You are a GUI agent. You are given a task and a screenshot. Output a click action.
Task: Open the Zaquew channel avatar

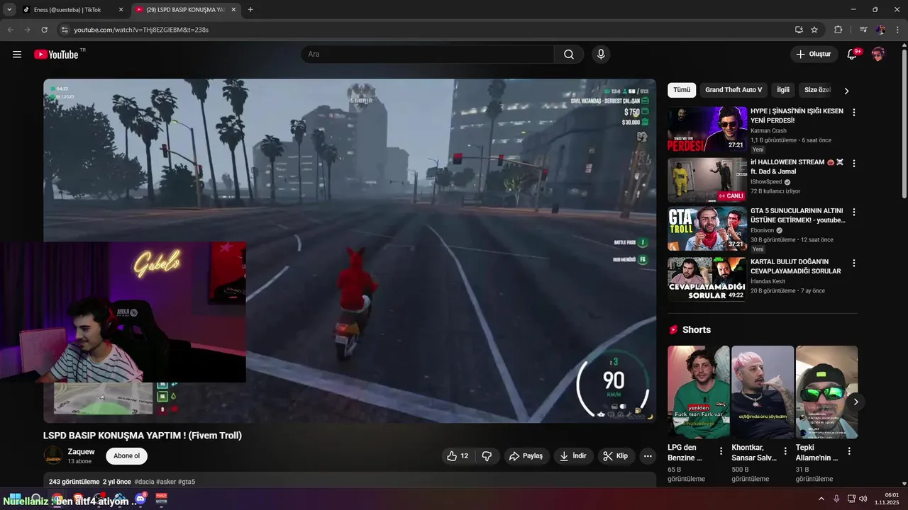coord(53,456)
